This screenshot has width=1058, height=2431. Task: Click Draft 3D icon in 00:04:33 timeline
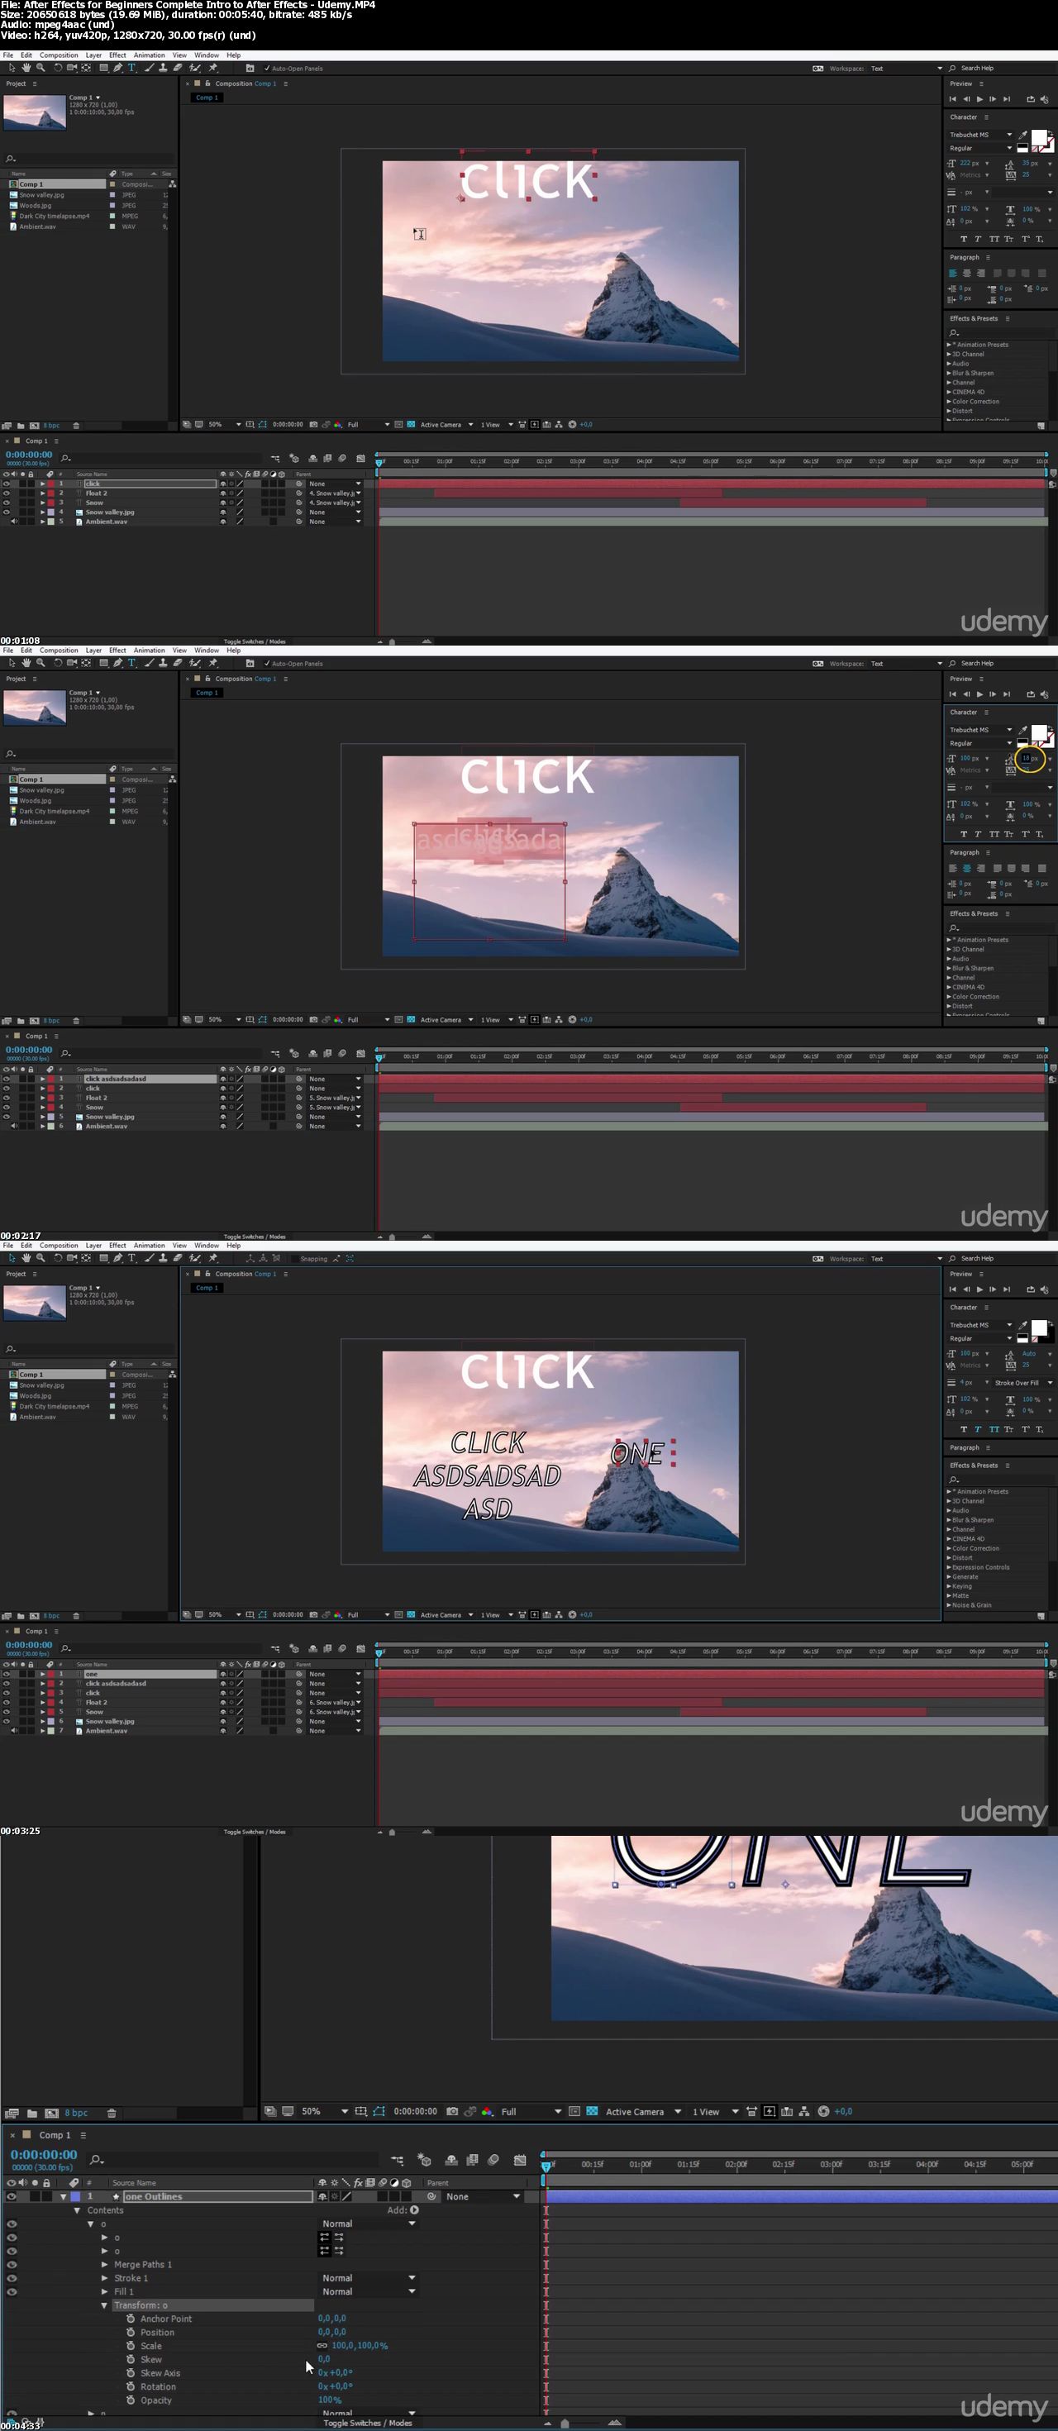425,2159
